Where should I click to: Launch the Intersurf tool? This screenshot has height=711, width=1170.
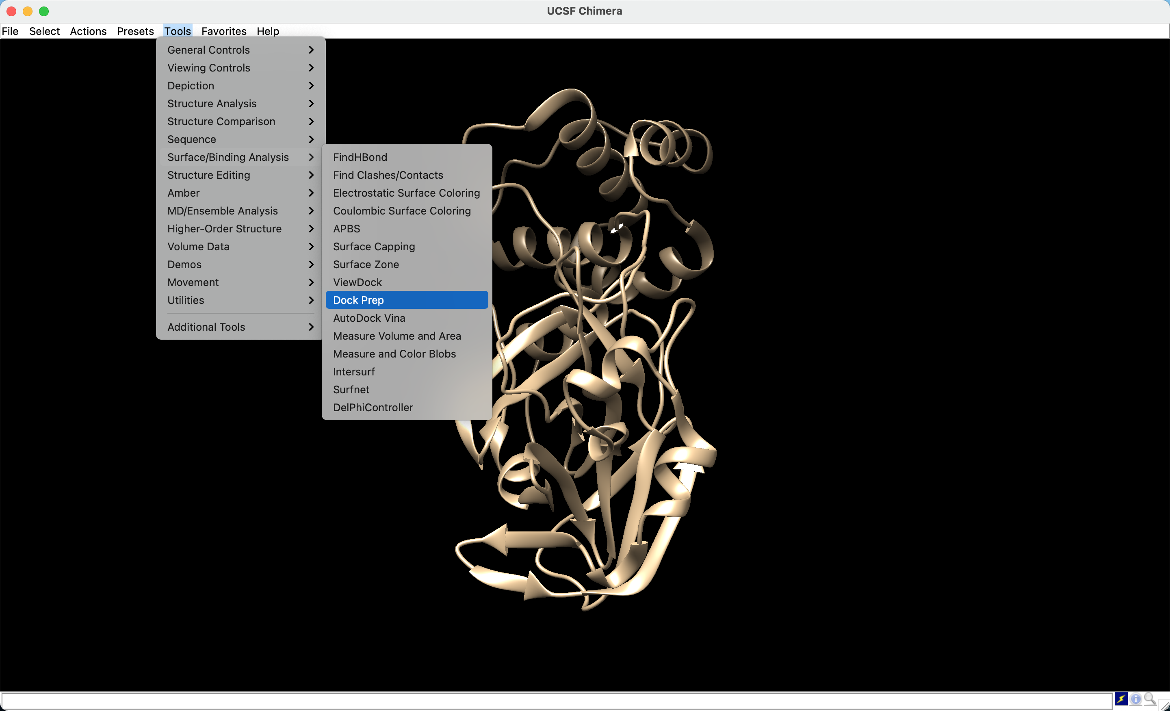click(x=407, y=372)
